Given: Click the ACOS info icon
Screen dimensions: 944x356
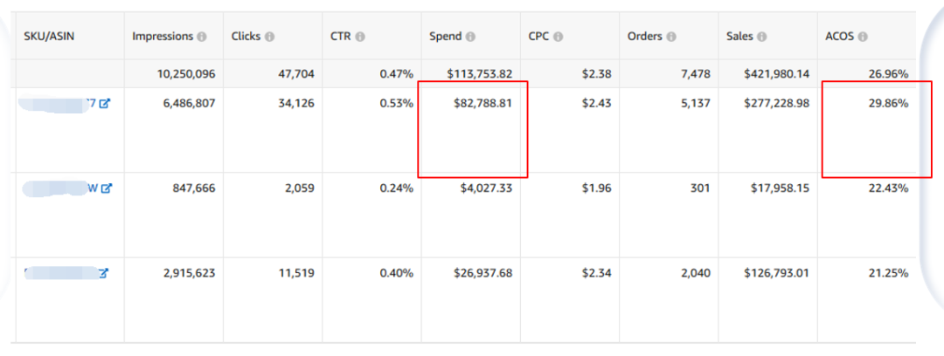Looking at the screenshot, I should pos(863,37).
